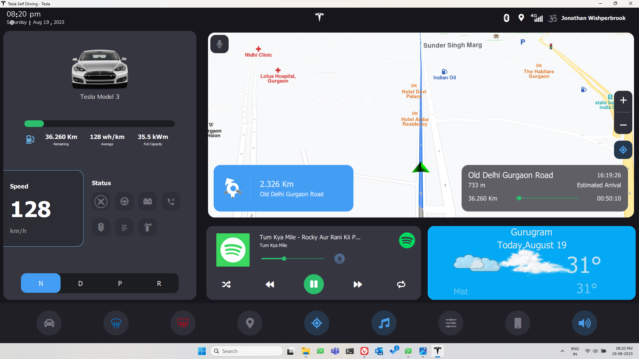Click the Windows taskbar Search field

point(247,351)
